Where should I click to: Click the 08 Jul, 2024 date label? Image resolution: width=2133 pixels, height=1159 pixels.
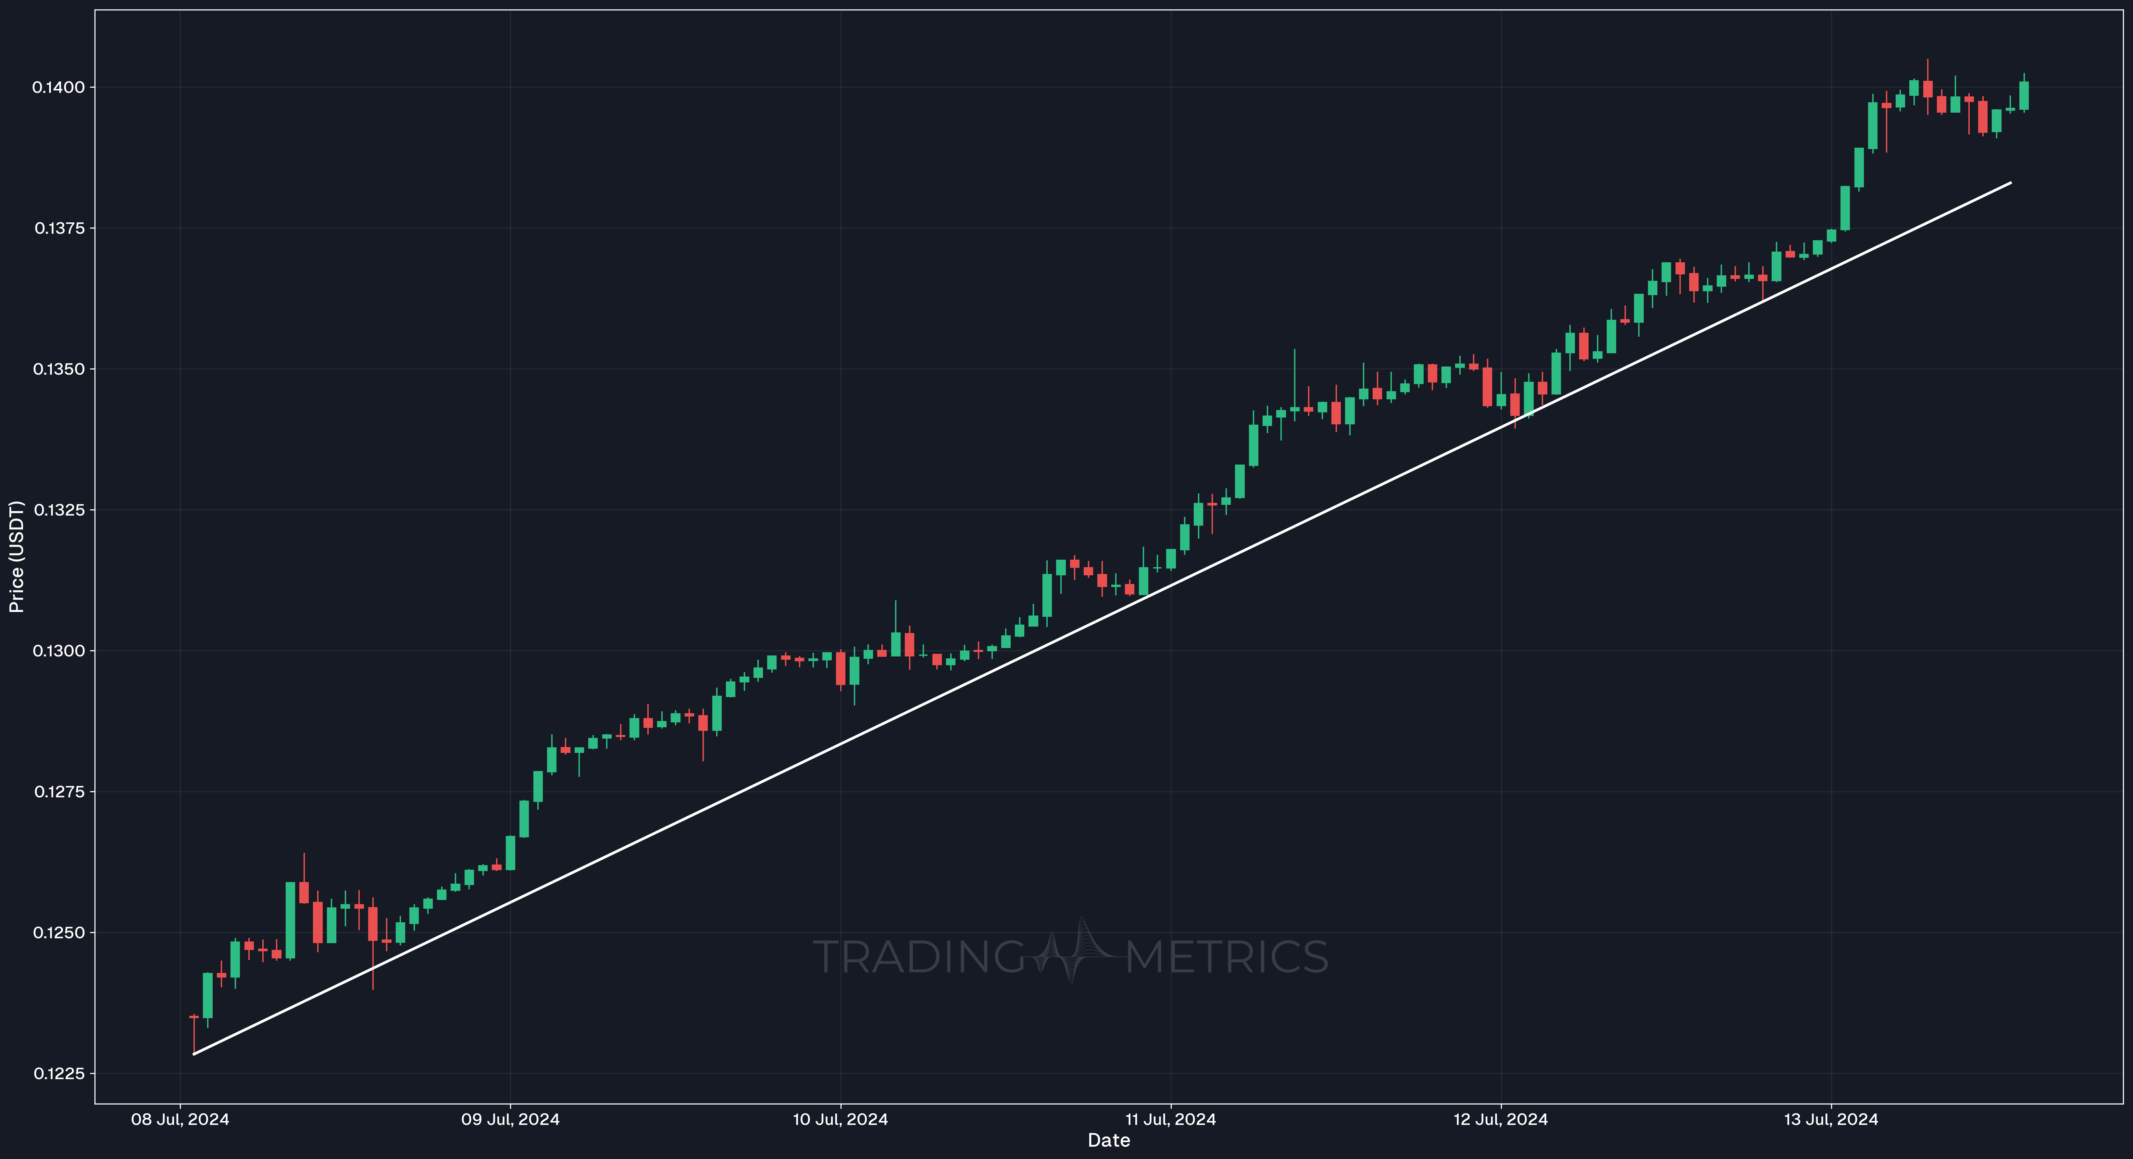click(181, 1120)
